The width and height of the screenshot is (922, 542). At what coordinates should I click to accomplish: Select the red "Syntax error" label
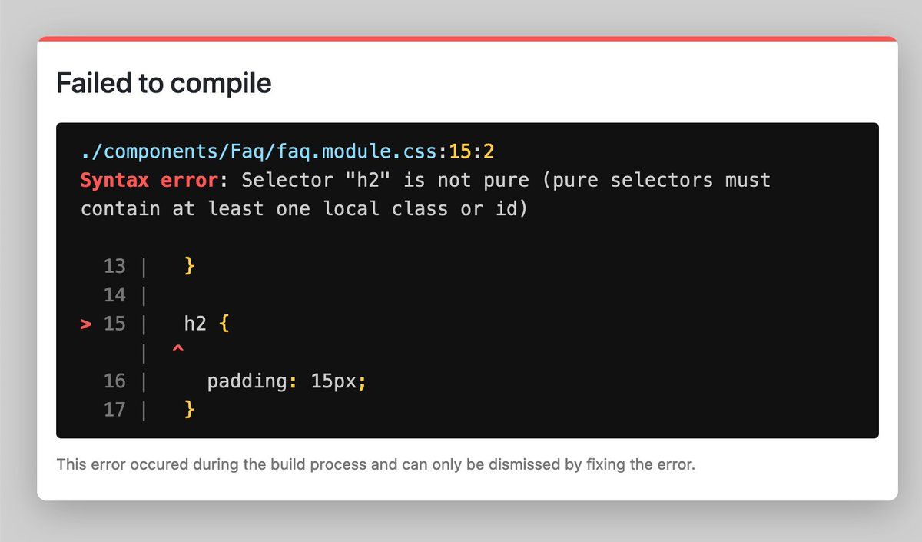coord(150,180)
